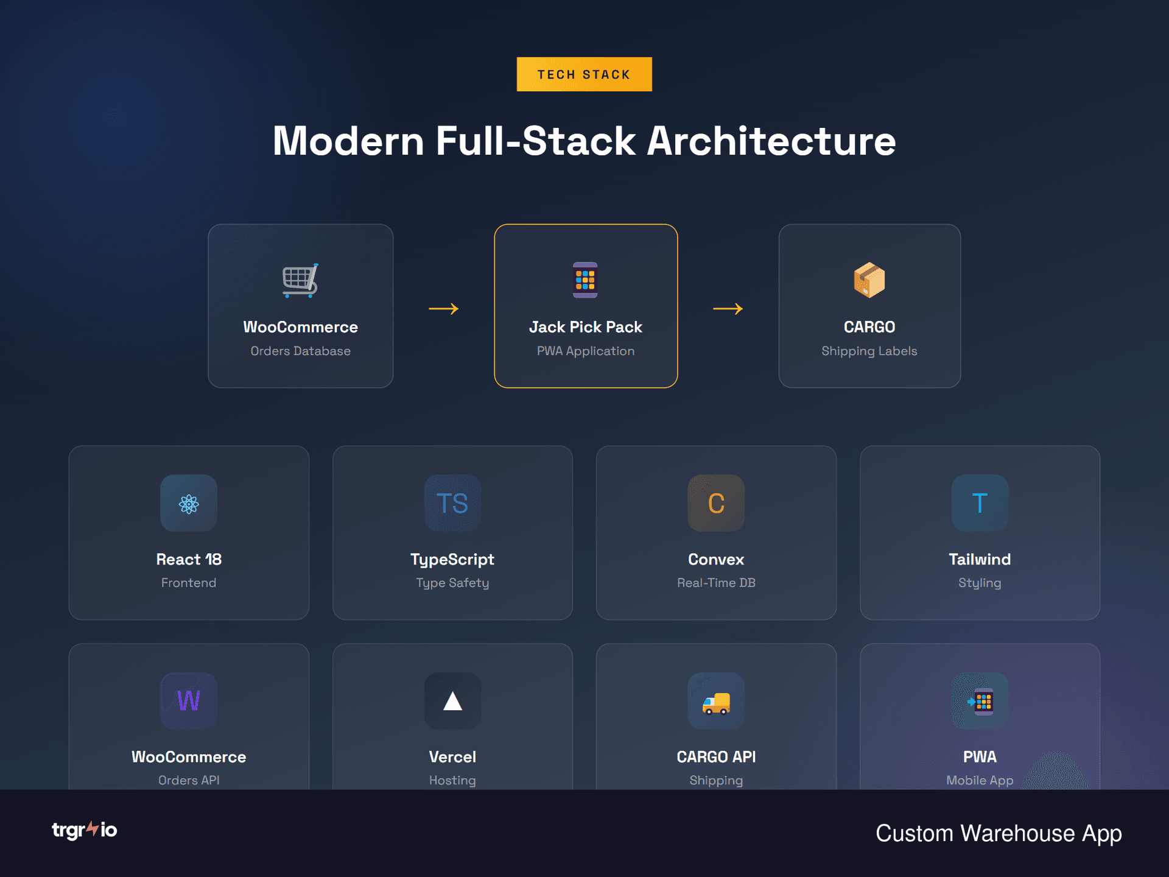Screen dimensions: 1169x877
Task: Click the Orders Database label
Action: [x=300, y=351]
